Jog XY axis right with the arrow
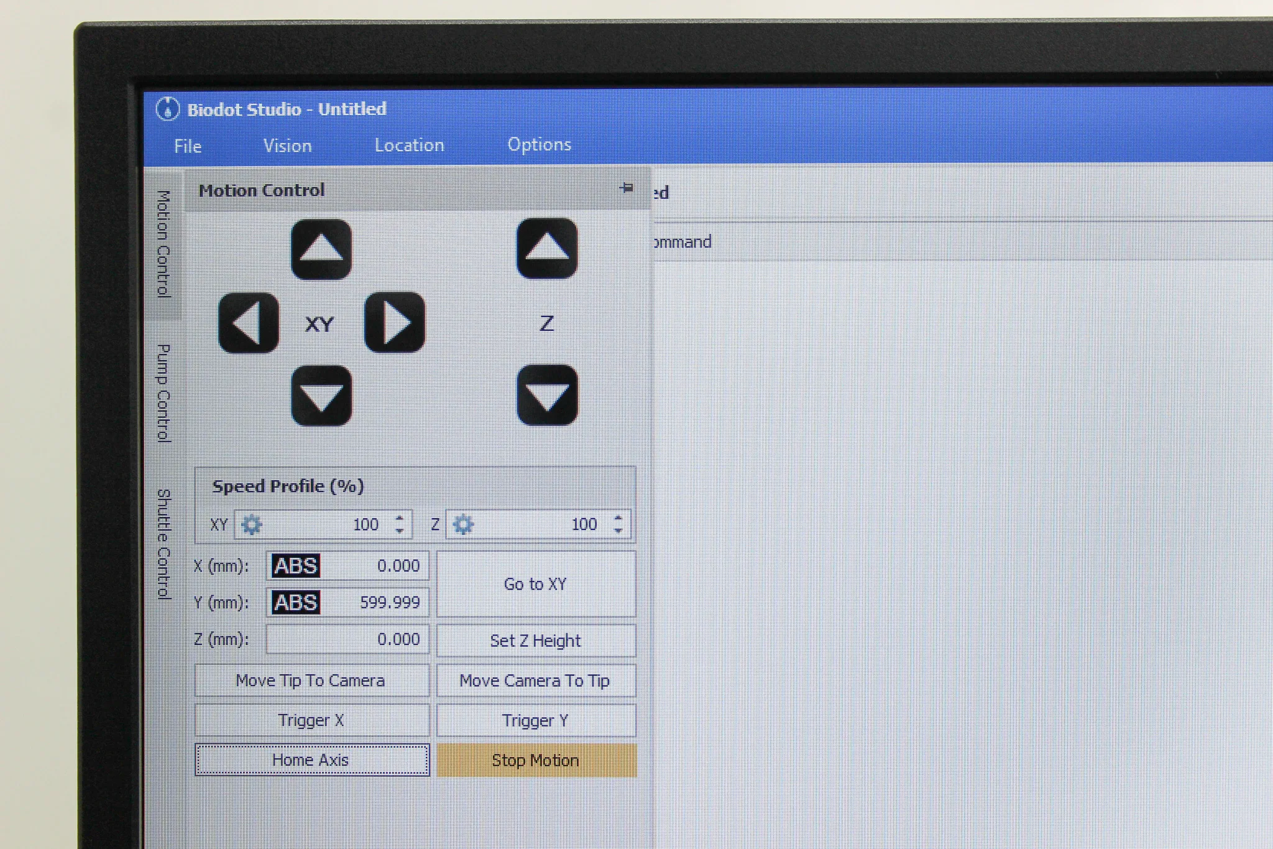The image size is (1273, 849). (395, 322)
